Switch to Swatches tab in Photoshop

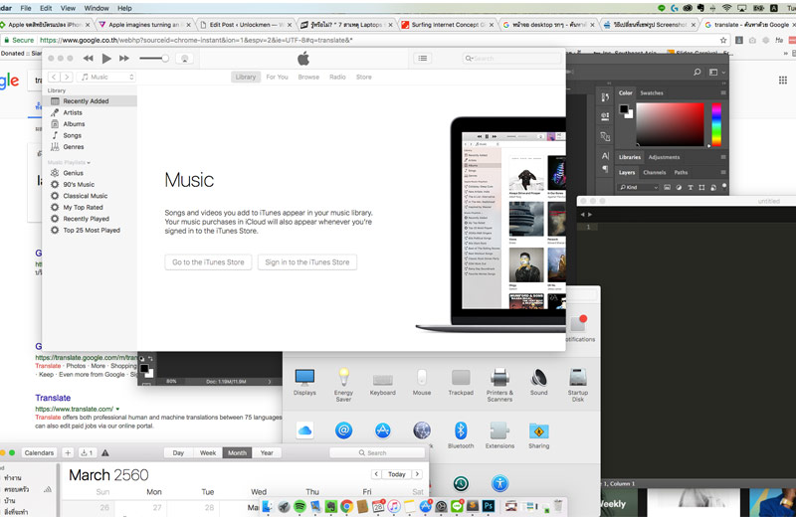[652, 92]
